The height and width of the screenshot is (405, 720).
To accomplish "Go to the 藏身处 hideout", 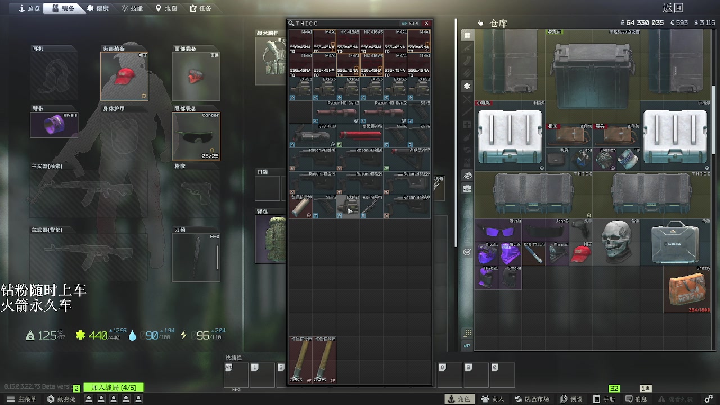I will click(x=61, y=399).
